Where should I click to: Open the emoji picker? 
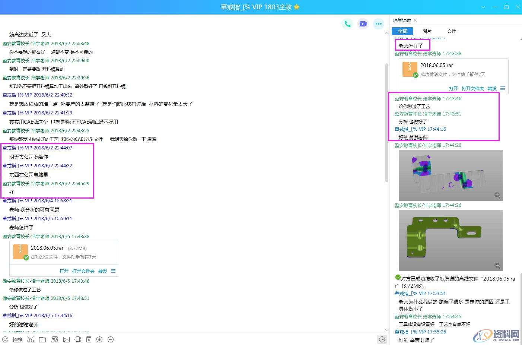pyautogui.click(x=5, y=339)
